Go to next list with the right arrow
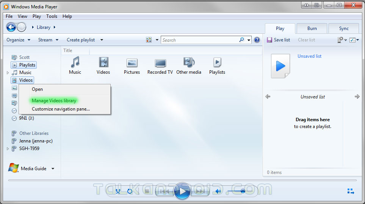This screenshot has height=204, width=365. 357,96
